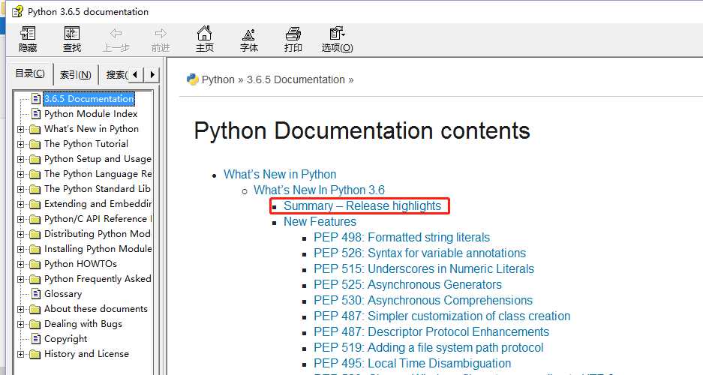Screen dimensions: 703x375
Task: Select History and License tree item
Action: 86,354
